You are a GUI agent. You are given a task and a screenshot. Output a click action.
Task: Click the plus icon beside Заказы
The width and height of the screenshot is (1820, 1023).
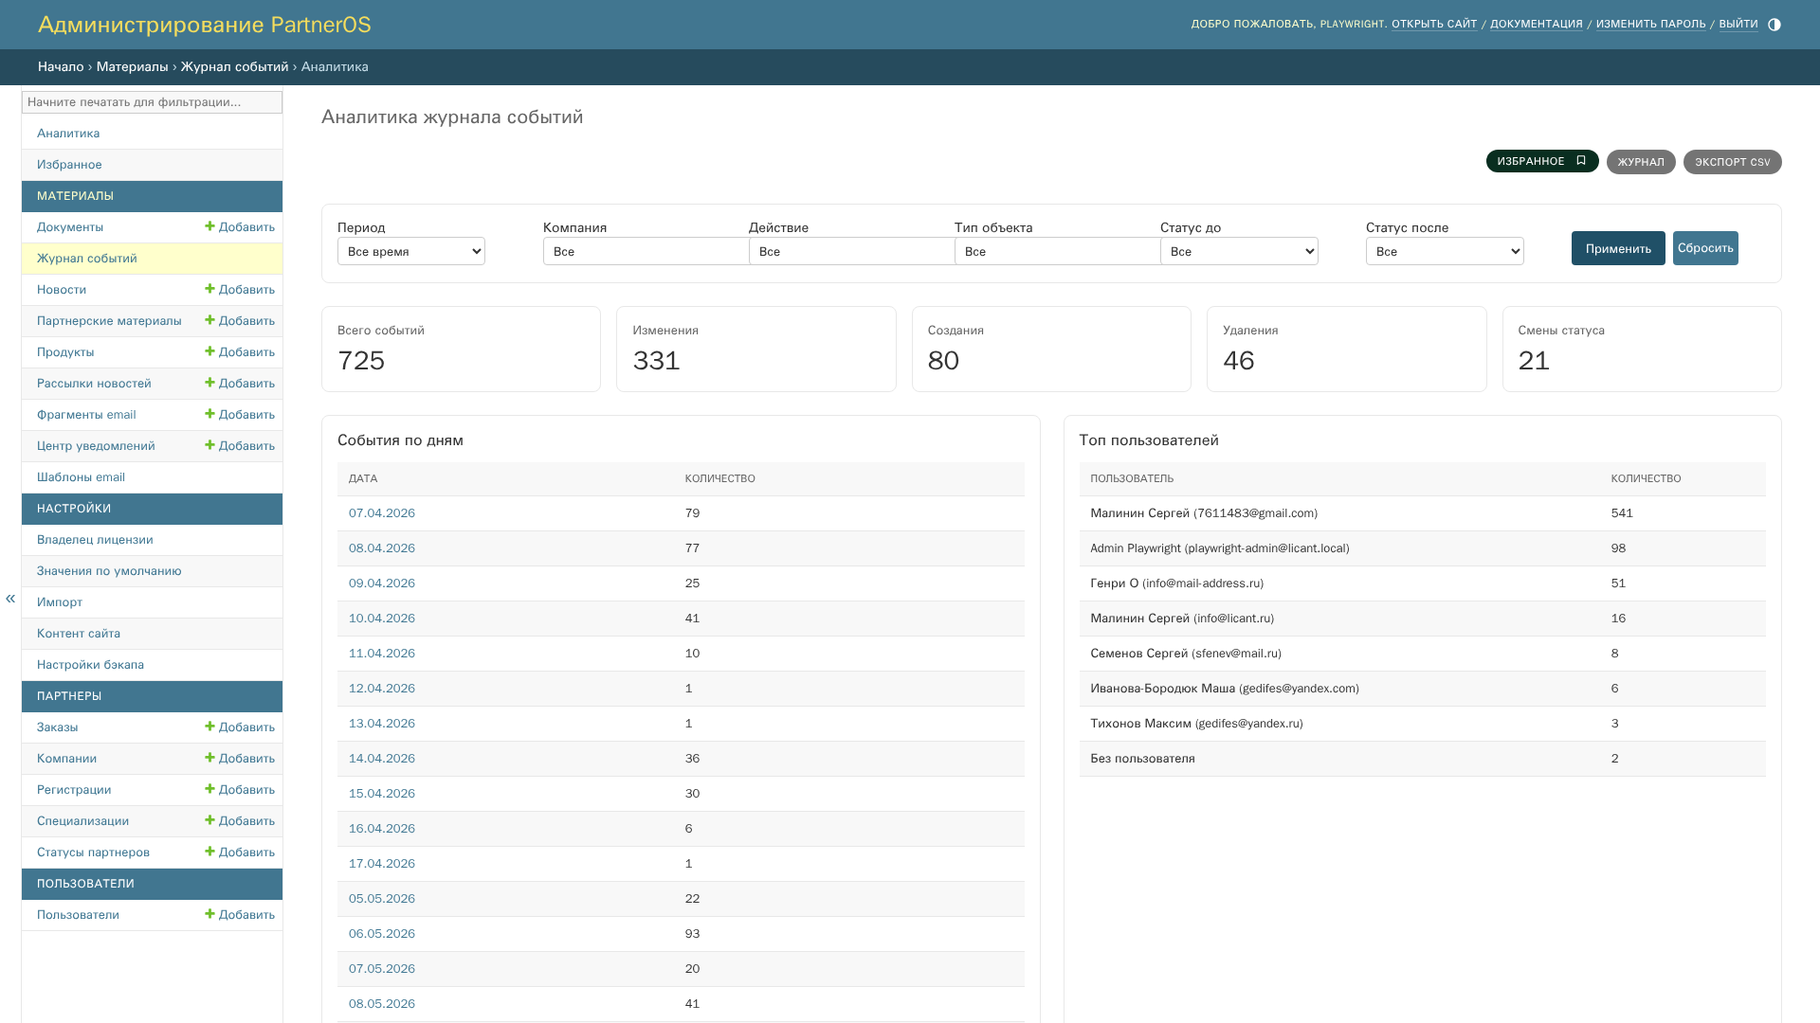pyautogui.click(x=209, y=727)
